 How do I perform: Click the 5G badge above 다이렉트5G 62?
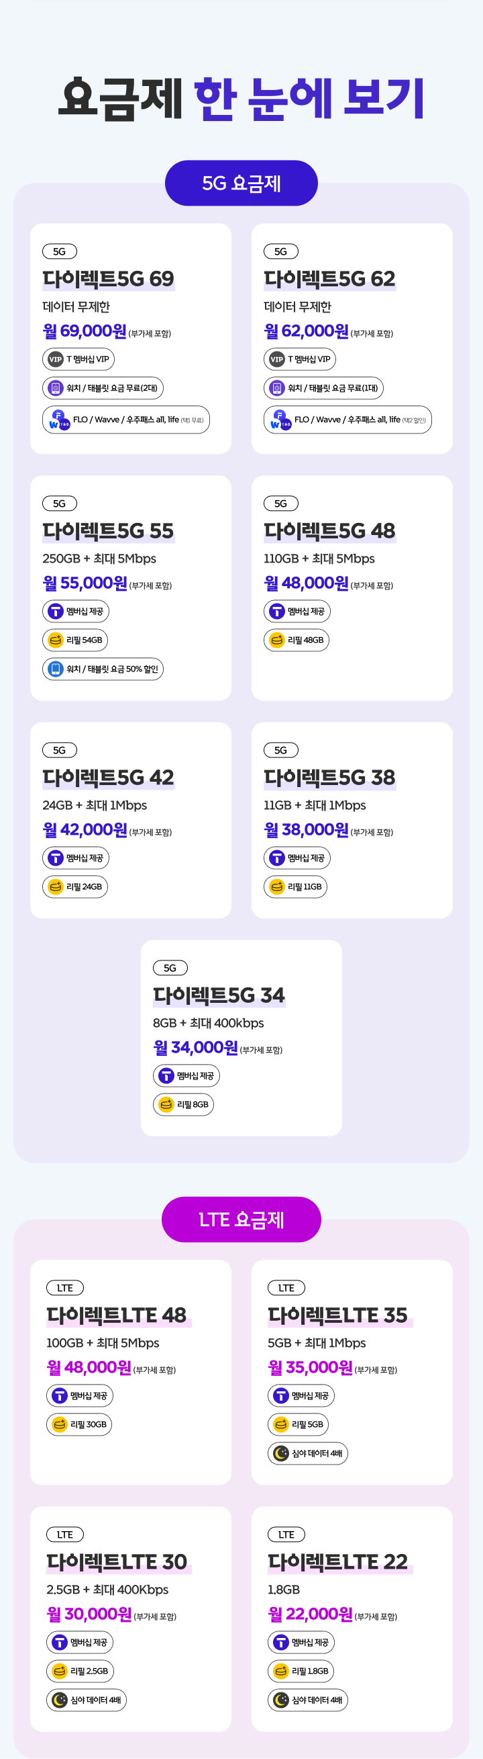pyautogui.click(x=280, y=252)
